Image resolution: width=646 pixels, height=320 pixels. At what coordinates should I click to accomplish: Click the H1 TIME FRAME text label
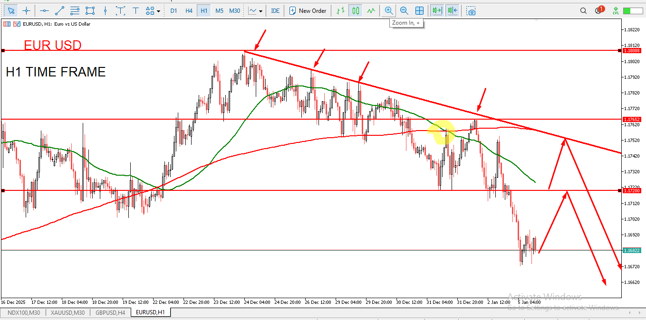click(x=56, y=72)
